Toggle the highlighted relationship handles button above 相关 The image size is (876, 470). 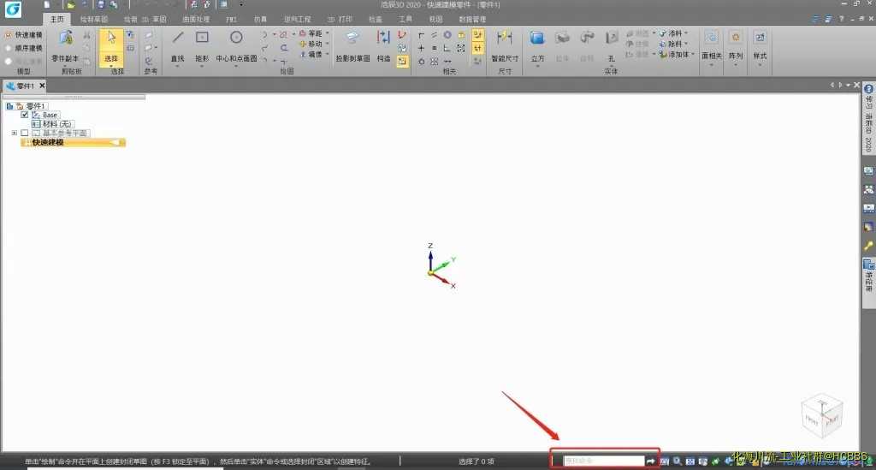point(477,34)
